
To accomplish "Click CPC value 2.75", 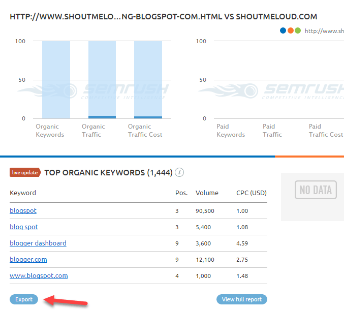I will coord(242,260).
